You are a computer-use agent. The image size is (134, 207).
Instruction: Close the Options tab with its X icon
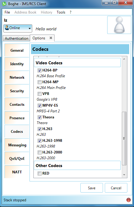coord(51,38)
